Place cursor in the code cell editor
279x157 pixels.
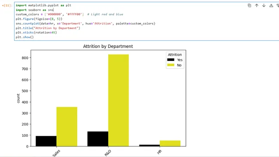click(x=146, y=21)
